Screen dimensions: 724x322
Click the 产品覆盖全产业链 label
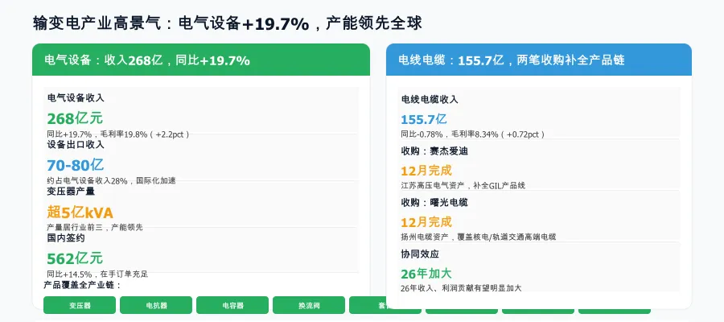(x=82, y=285)
